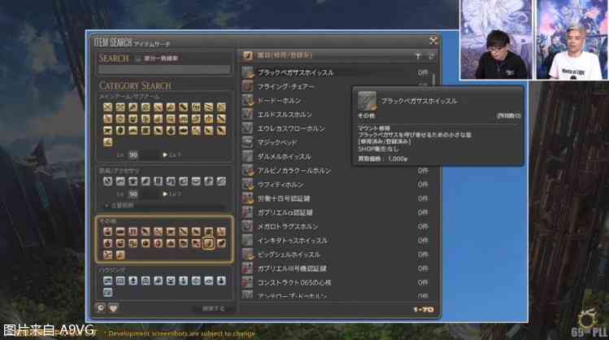Screen dimensions: 609x340
Task: Select the lone second-row ハウジング category icon
Action: coord(108,292)
